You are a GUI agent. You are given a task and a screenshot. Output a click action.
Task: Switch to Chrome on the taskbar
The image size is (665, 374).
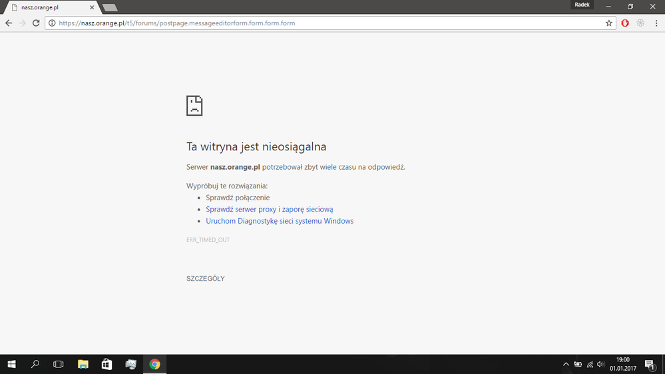(x=155, y=364)
